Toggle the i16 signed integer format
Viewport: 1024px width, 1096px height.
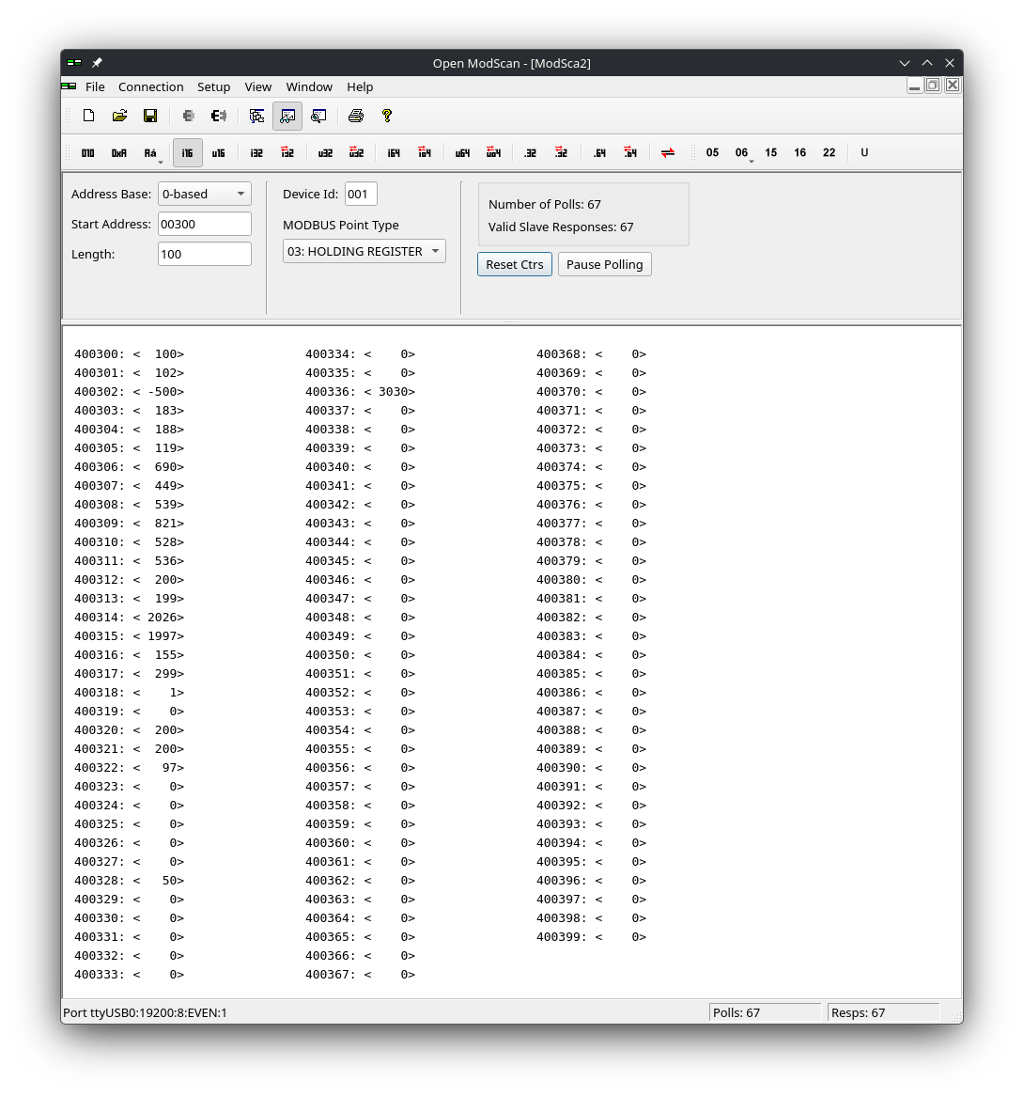pyautogui.click(x=187, y=152)
